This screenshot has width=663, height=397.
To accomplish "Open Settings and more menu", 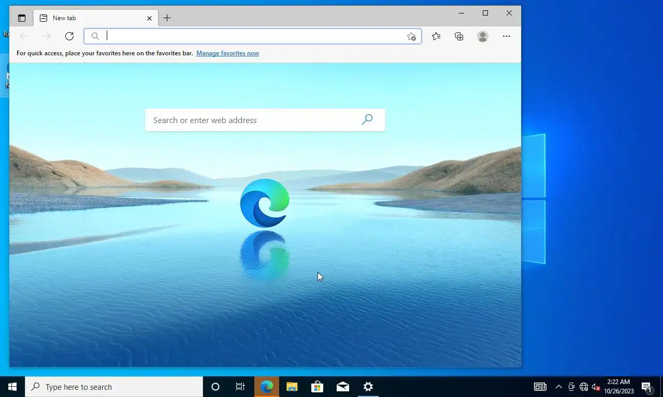I will click(x=507, y=36).
